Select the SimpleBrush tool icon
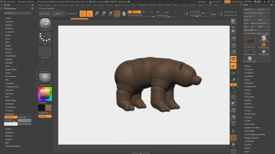Viewport: 275px width, 154px height. [263, 45]
